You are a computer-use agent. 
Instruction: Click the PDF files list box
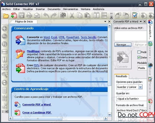point(131,36)
